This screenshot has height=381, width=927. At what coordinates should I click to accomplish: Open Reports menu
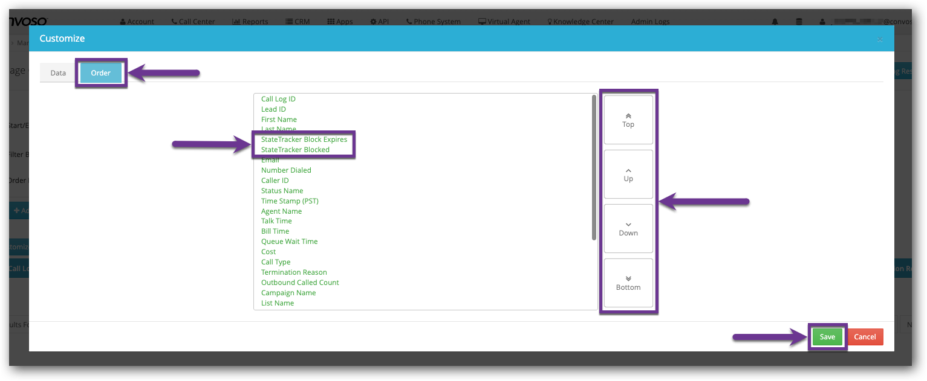(x=250, y=22)
